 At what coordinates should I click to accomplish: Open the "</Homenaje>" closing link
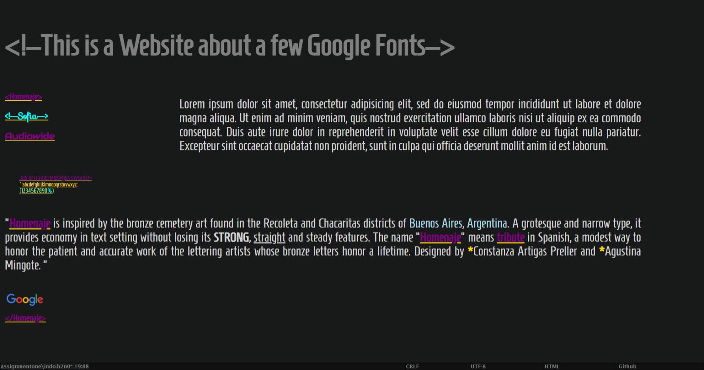click(26, 317)
